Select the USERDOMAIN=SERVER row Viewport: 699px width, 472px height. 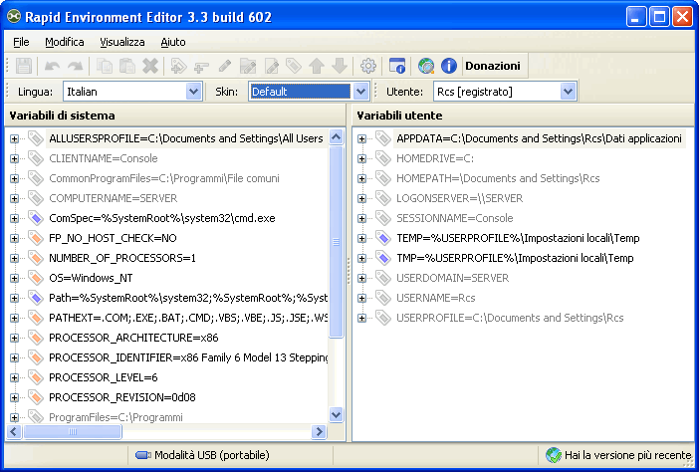coord(452,278)
